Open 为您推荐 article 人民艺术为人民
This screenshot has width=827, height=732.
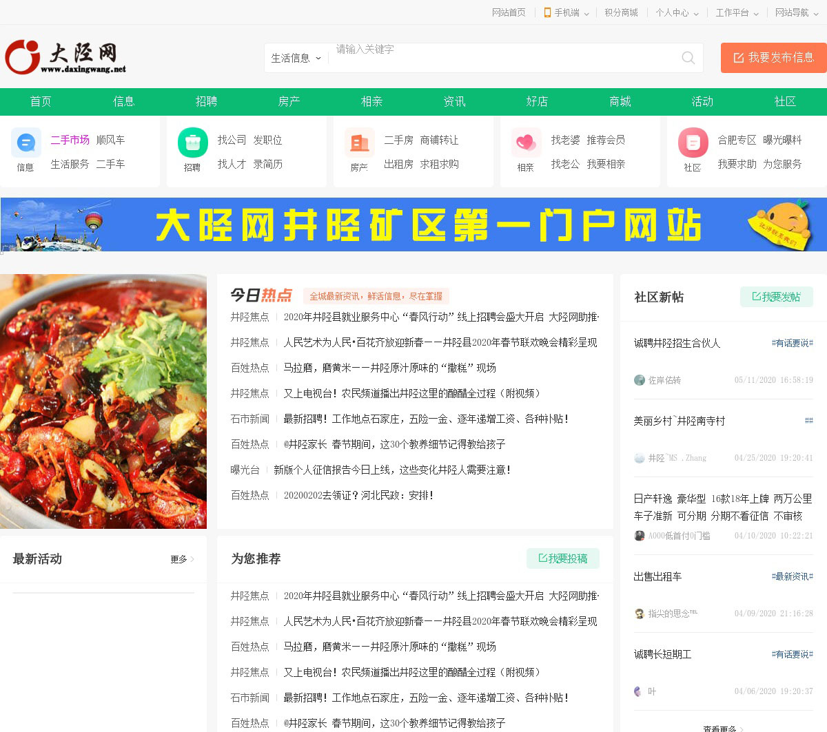(440, 621)
